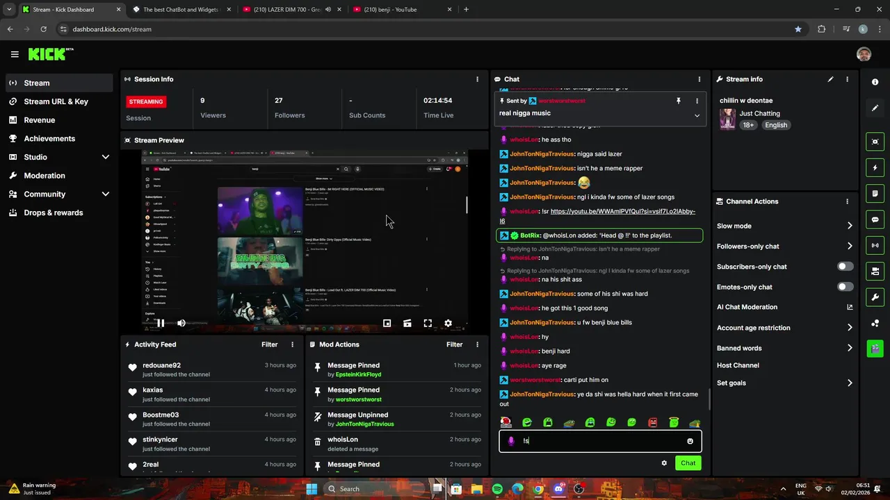Click Host Channel action
The width and height of the screenshot is (890, 500).
point(738,365)
